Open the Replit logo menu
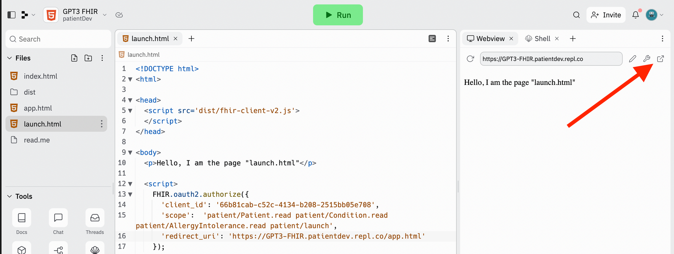The height and width of the screenshot is (254, 674). (x=28, y=15)
